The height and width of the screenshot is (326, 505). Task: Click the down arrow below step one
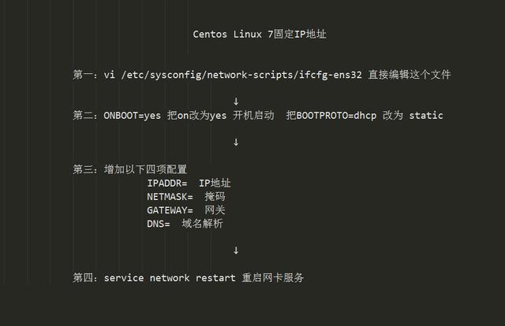pos(236,102)
